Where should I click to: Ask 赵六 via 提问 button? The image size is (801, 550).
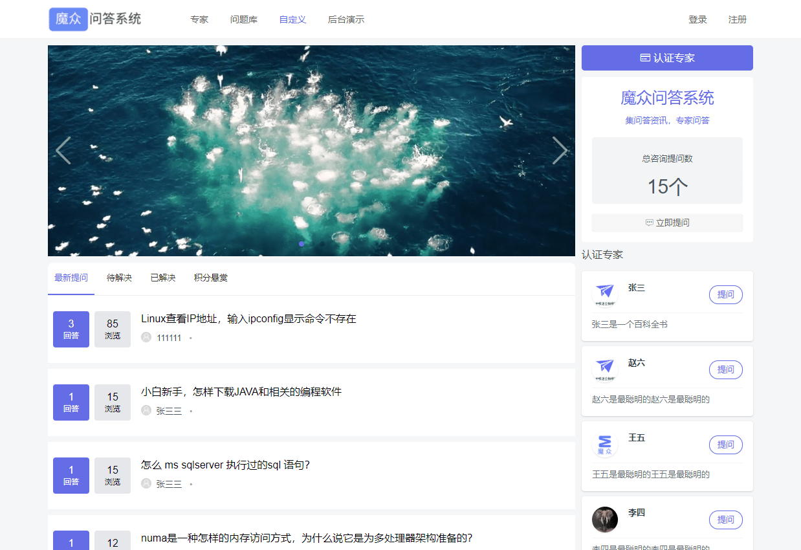(726, 369)
